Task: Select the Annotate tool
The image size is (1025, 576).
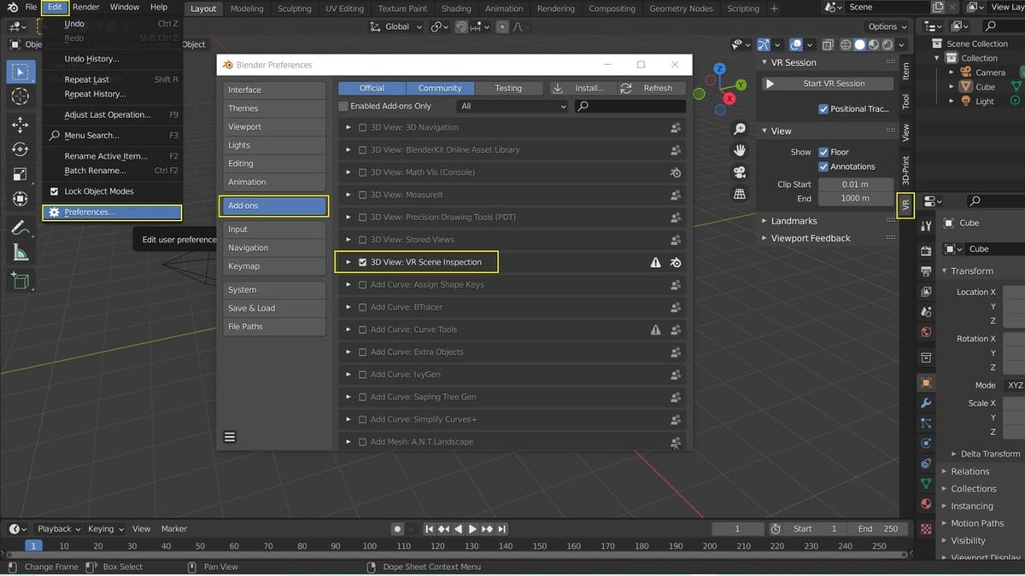Action: (x=20, y=229)
